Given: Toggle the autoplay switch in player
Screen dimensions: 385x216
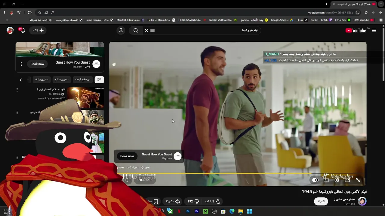Looking at the screenshot, I should [x=315, y=180].
